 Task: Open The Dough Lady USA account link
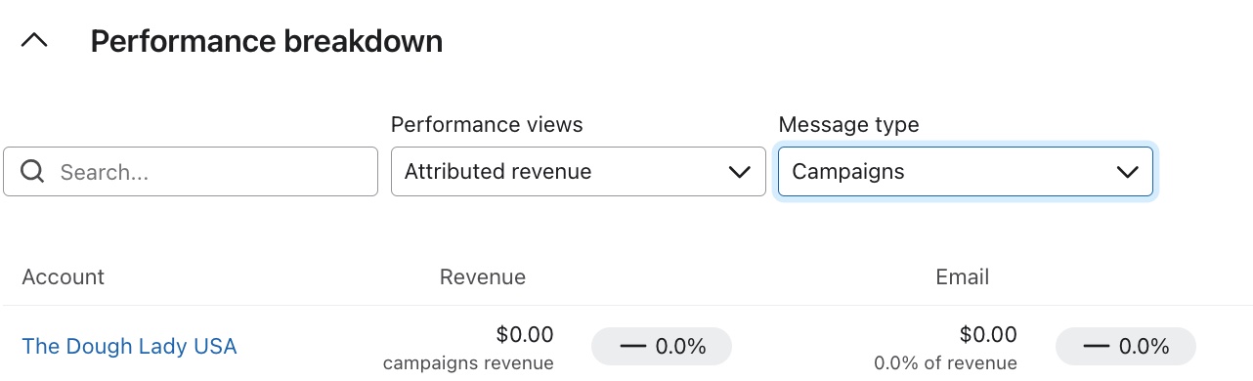[x=129, y=346]
